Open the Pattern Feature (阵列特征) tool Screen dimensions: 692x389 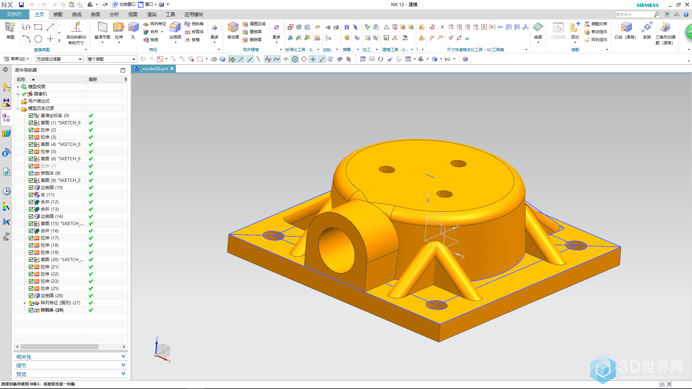click(x=155, y=24)
